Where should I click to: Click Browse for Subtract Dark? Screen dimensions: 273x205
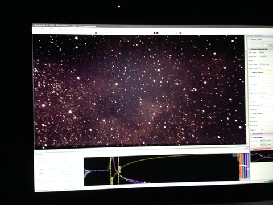point(263,141)
